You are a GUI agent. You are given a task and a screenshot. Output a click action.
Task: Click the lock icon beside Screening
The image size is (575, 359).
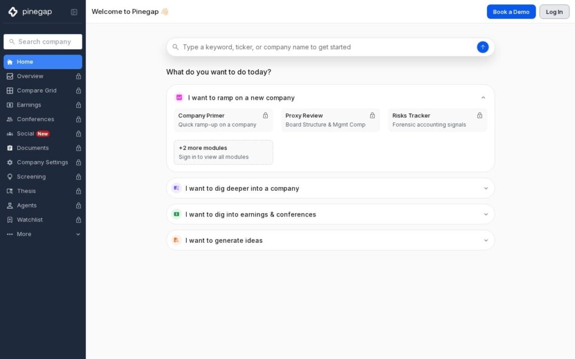click(79, 177)
